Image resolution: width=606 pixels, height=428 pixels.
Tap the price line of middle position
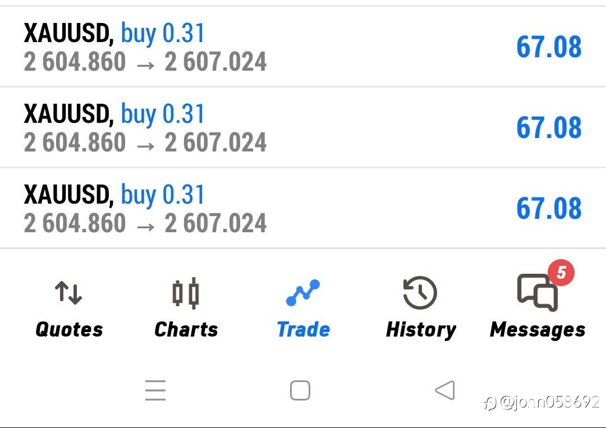pyautogui.click(x=145, y=142)
